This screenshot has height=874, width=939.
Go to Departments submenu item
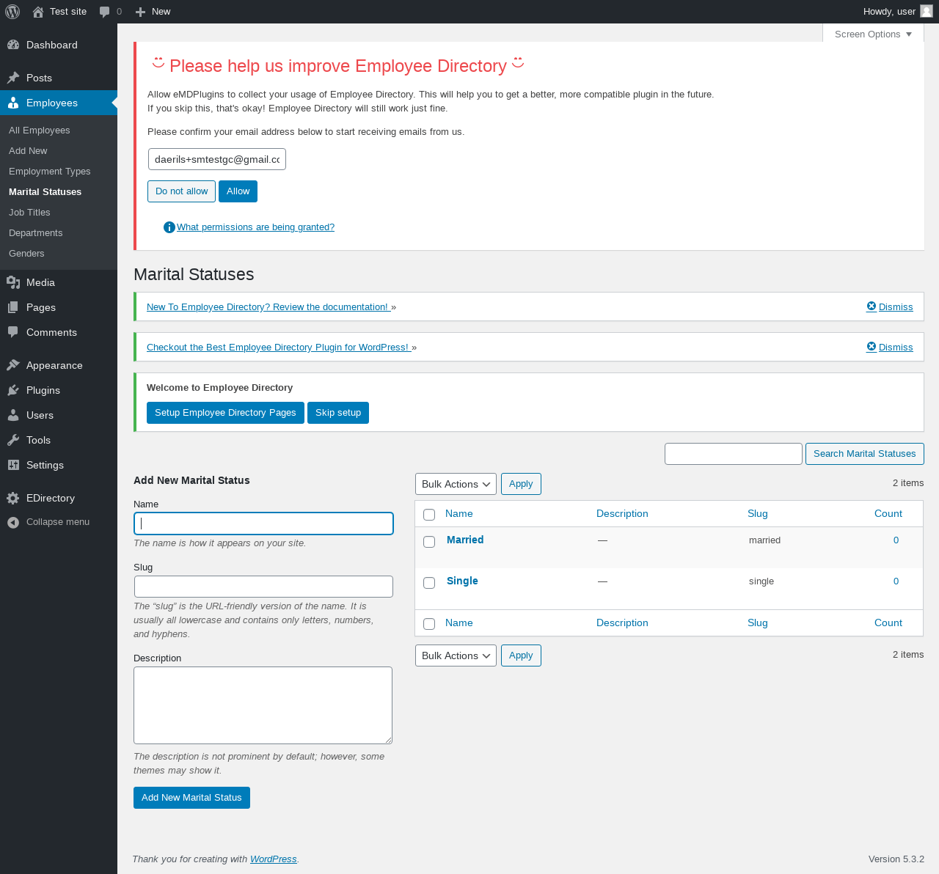click(36, 233)
